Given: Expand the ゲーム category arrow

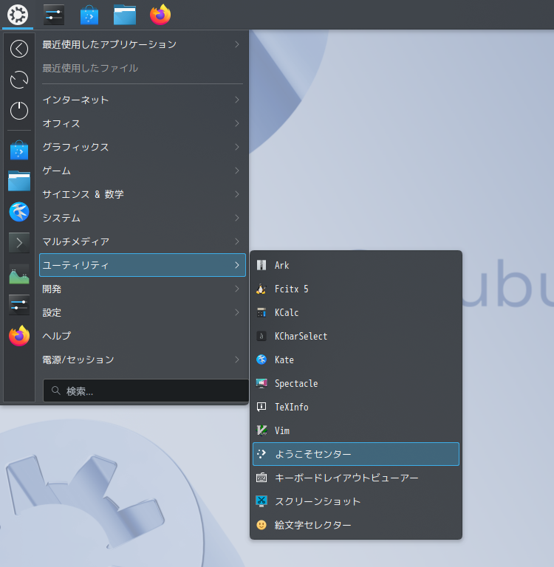Looking at the screenshot, I should (237, 171).
